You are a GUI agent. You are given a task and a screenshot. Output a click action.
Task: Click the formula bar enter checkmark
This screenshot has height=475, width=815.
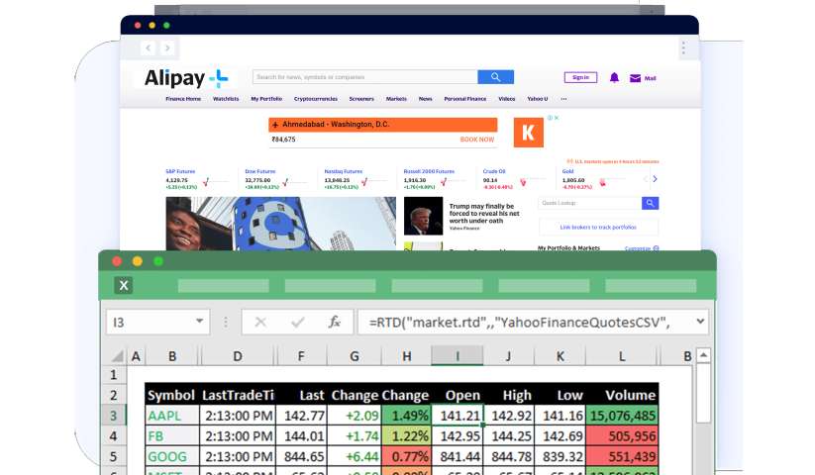(x=298, y=323)
